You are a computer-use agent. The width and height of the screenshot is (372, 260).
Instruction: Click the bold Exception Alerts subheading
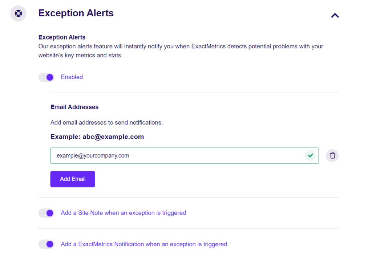62,37
